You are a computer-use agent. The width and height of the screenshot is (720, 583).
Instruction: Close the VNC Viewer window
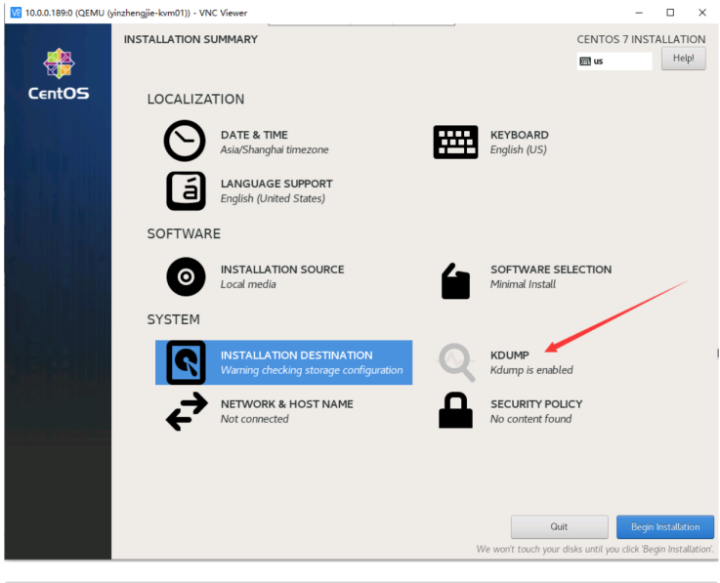(702, 13)
